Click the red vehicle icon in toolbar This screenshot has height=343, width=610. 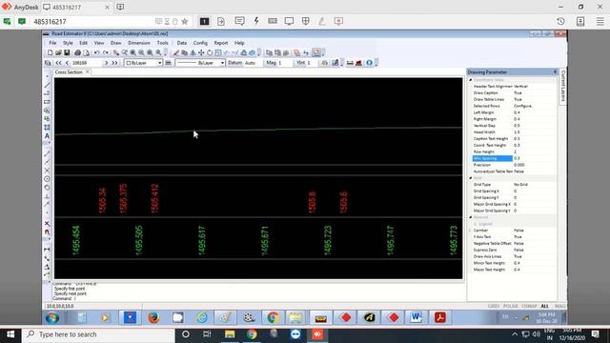[x=358, y=63]
